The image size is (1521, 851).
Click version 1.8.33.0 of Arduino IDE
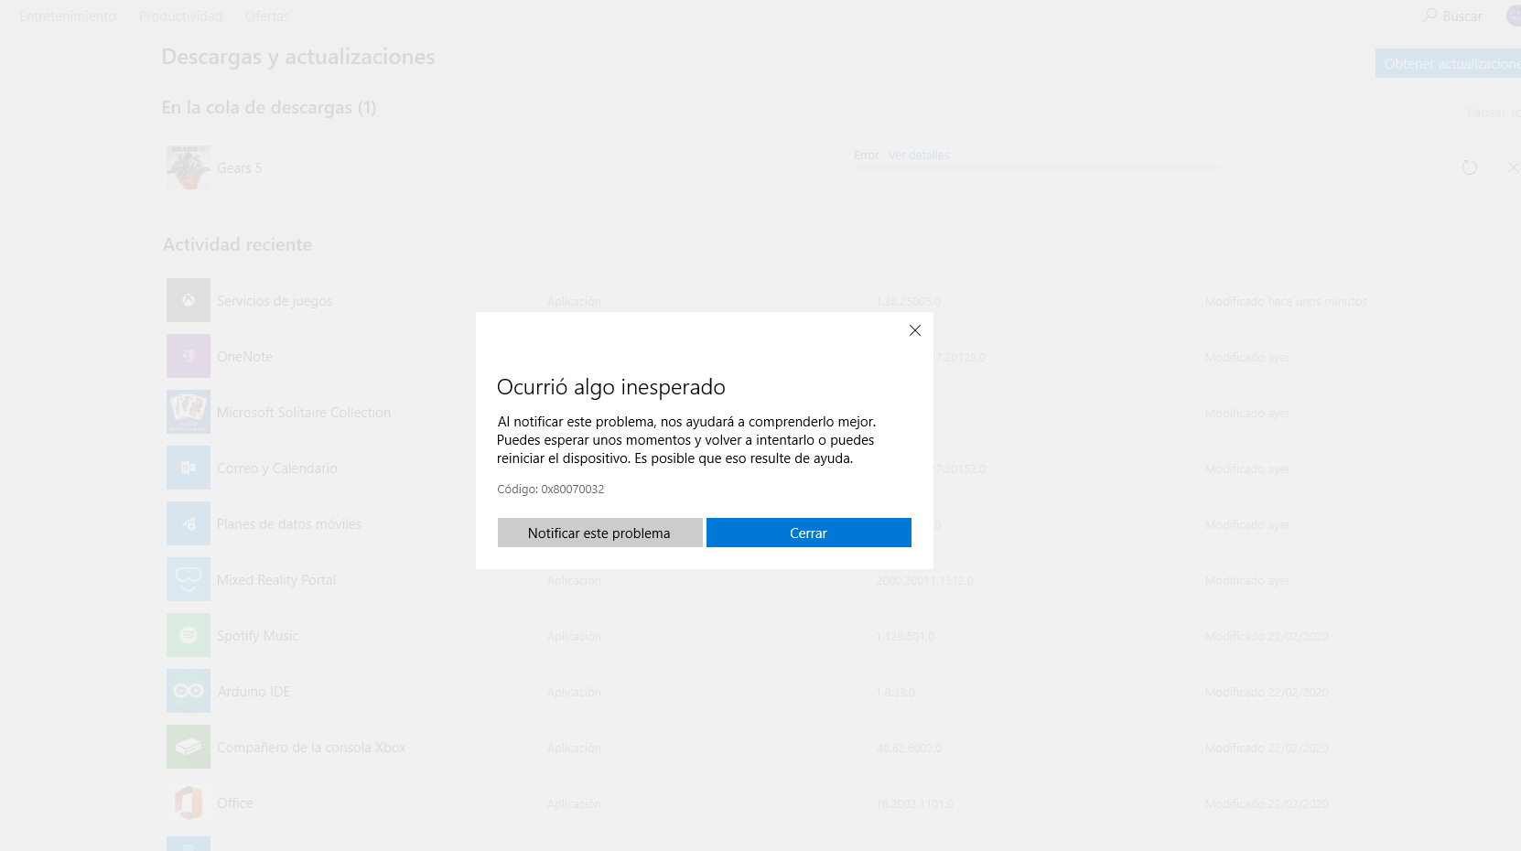point(895,693)
